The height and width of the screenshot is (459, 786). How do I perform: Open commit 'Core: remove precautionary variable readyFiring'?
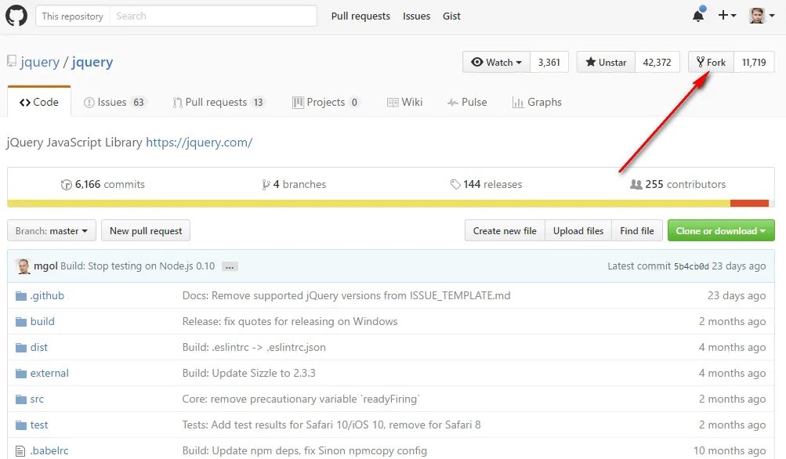coord(301,399)
